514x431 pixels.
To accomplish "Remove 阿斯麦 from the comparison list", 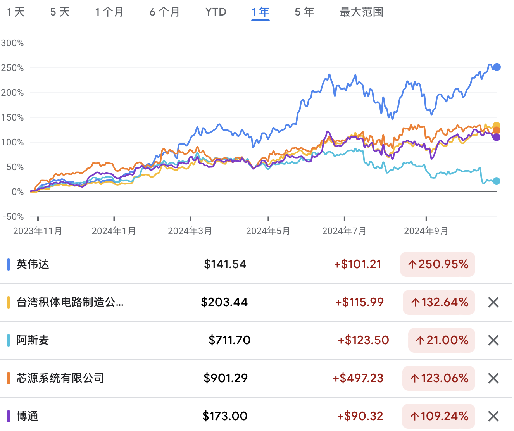I will [x=493, y=340].
